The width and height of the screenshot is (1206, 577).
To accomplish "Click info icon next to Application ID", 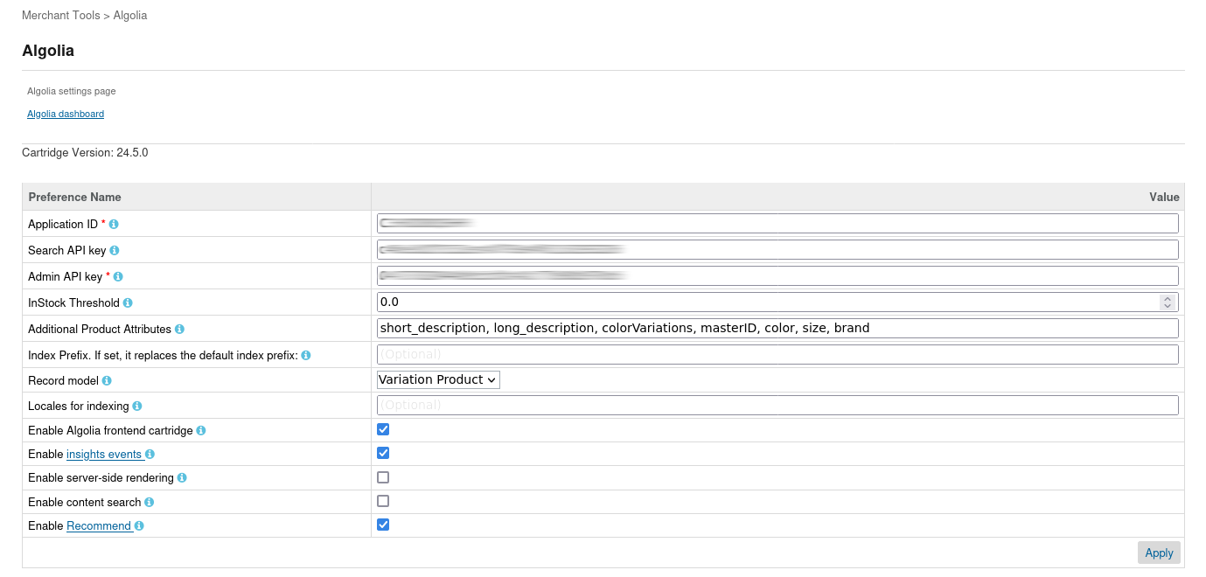I will point(114,225).
